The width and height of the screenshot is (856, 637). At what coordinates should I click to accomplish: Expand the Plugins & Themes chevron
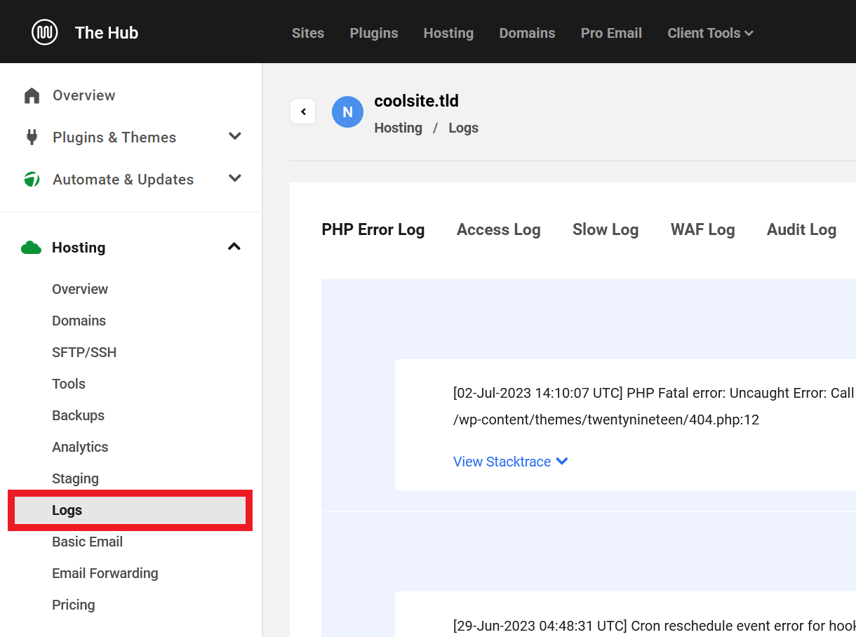(x=235, y=137)
